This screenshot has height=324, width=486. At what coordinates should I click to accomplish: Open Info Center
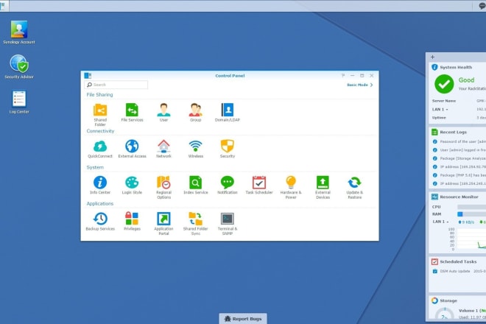point(100,185)
